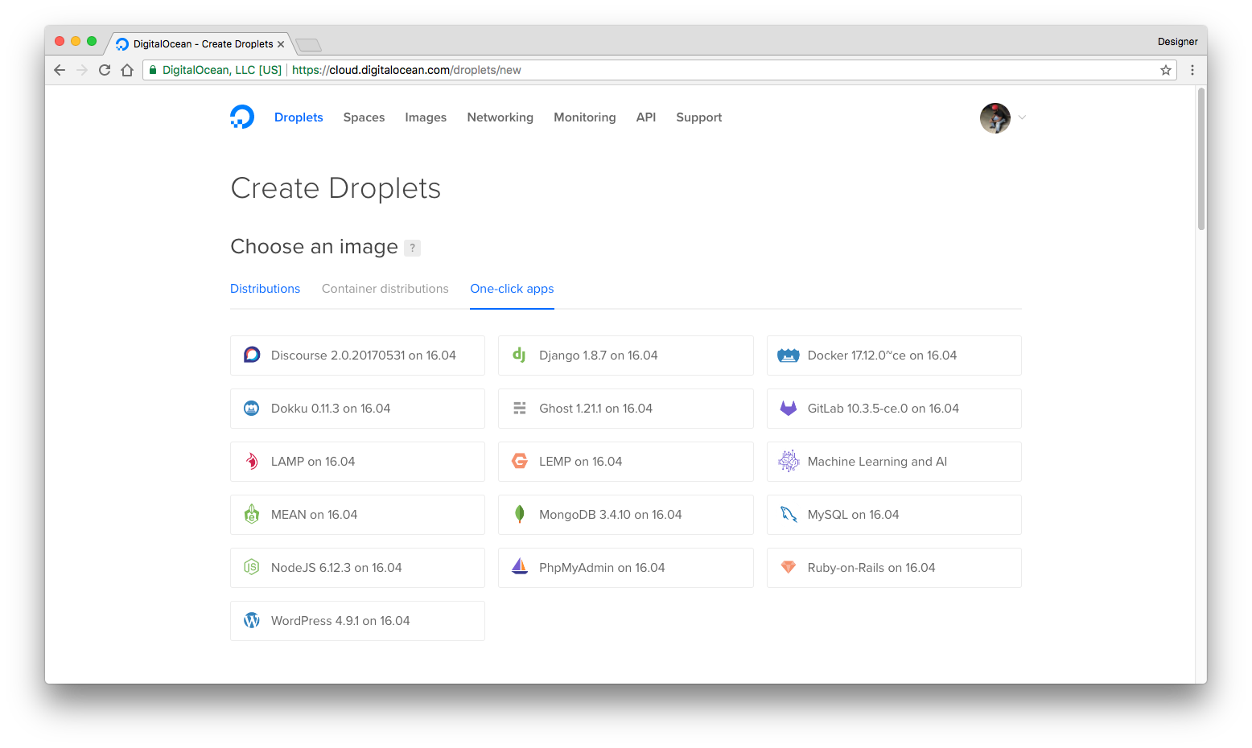The width and height of the screenshot is (1252, 748).
Task: Reload the page with the refresh icon
Action: (105, 70)
